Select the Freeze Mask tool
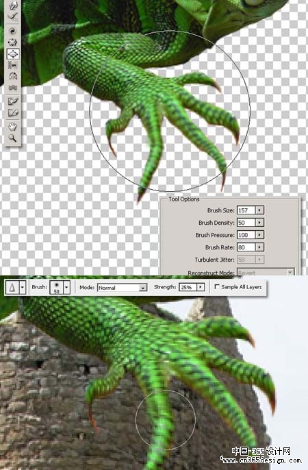This screenshot has width=308, height=470. point(13,101)
